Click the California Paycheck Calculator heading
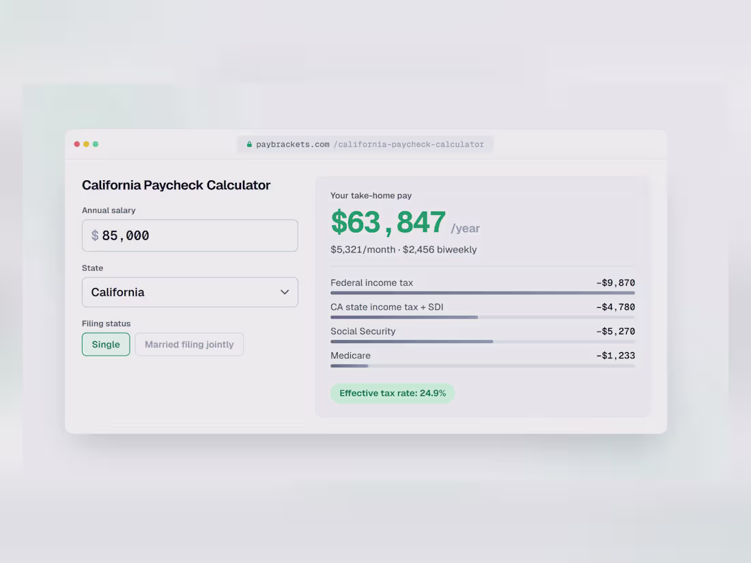The image size is (751, 563). click(x=176, y=185)
